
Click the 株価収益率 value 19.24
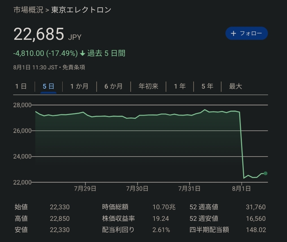tap(161, 219)
